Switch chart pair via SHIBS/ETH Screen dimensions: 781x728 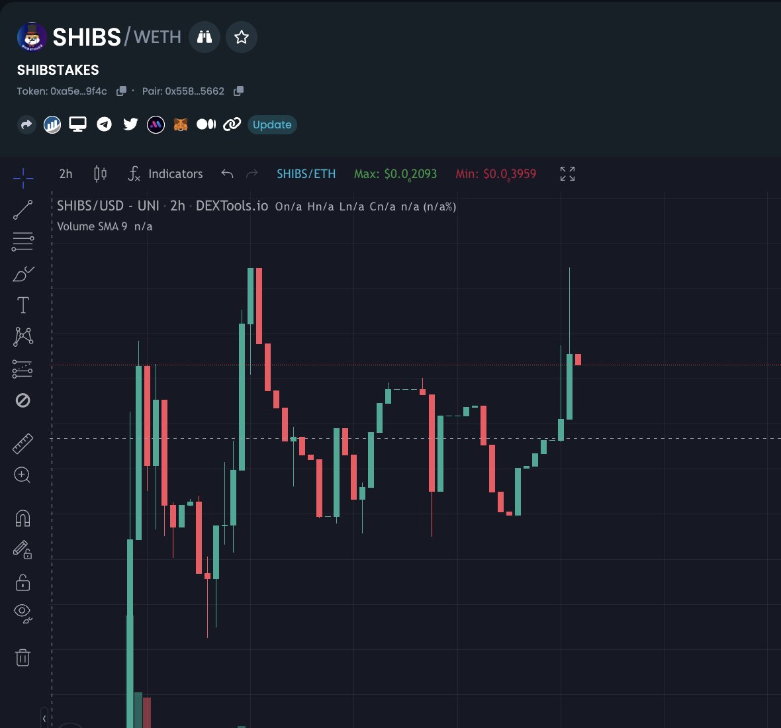pos(306,174)
